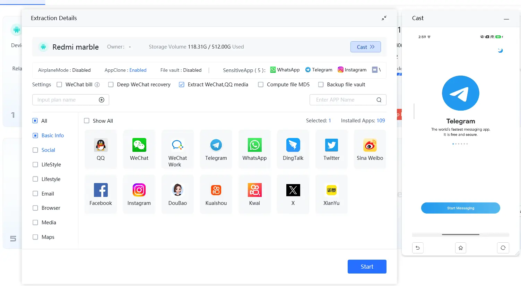Enable Compute file MD5

point(261,85)
